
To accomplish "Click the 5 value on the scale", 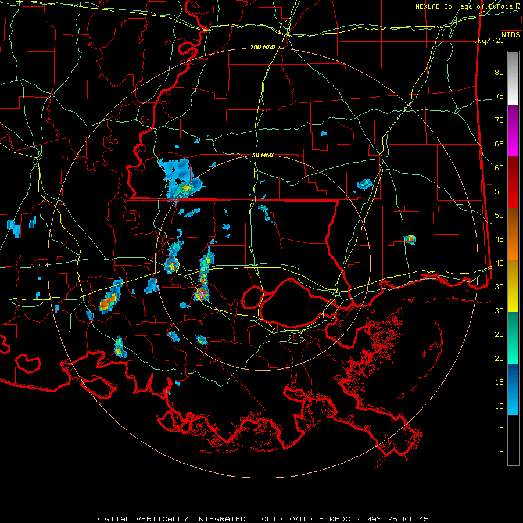I will point(501,430).
